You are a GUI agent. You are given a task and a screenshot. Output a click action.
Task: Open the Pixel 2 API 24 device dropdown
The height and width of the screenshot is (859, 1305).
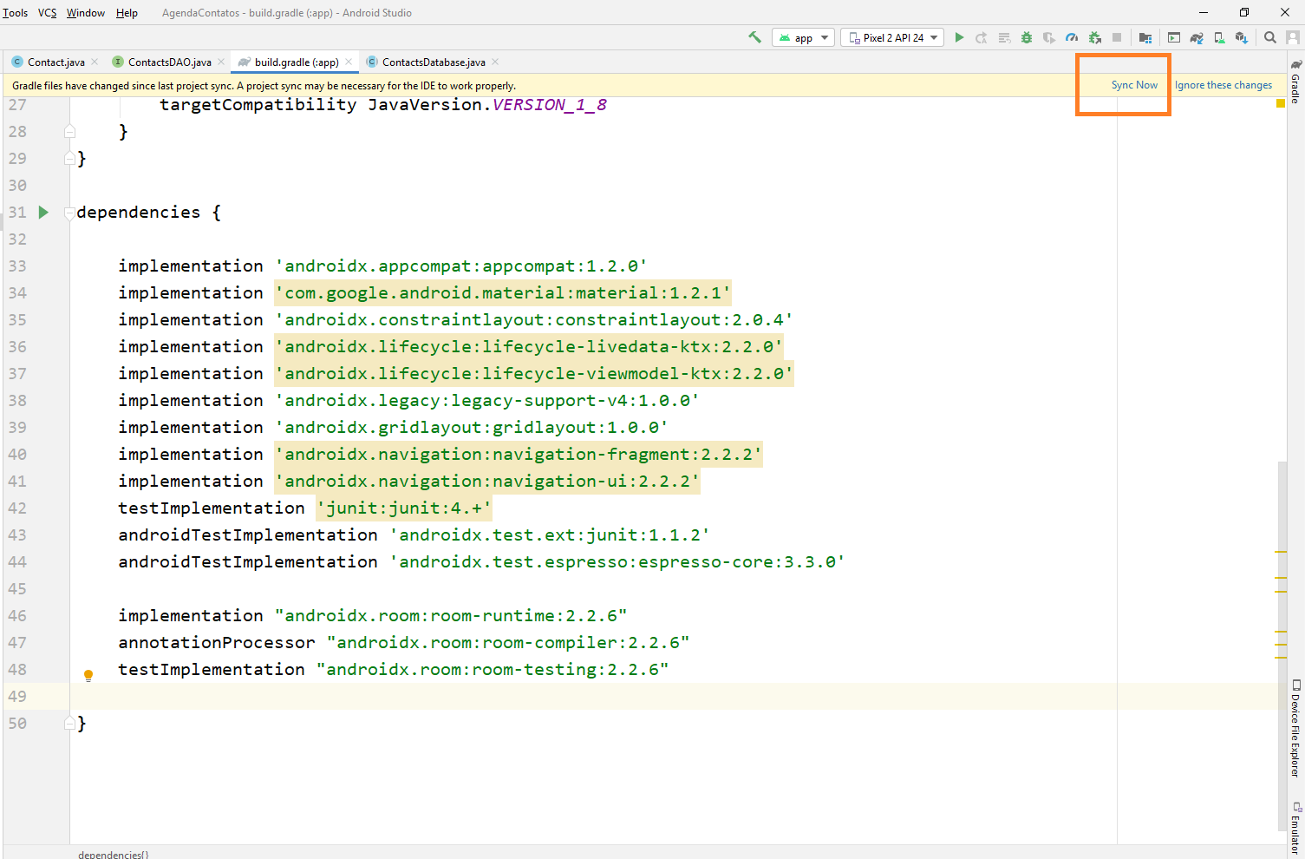pos(892,37)
